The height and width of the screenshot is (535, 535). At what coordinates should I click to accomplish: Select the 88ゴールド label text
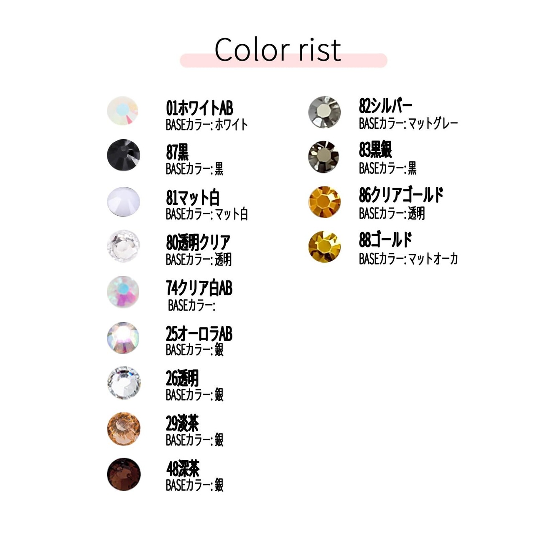coord(385,240)
